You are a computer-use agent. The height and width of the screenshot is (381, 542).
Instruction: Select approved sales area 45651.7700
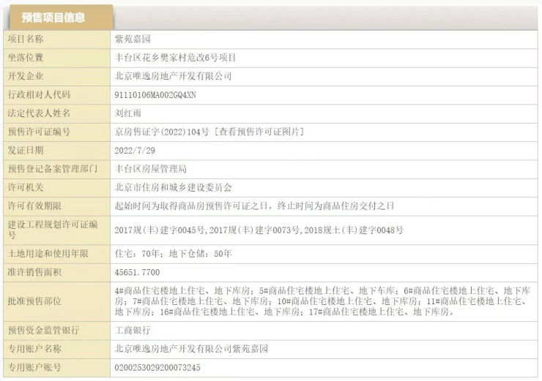click(x=137, y=272)
